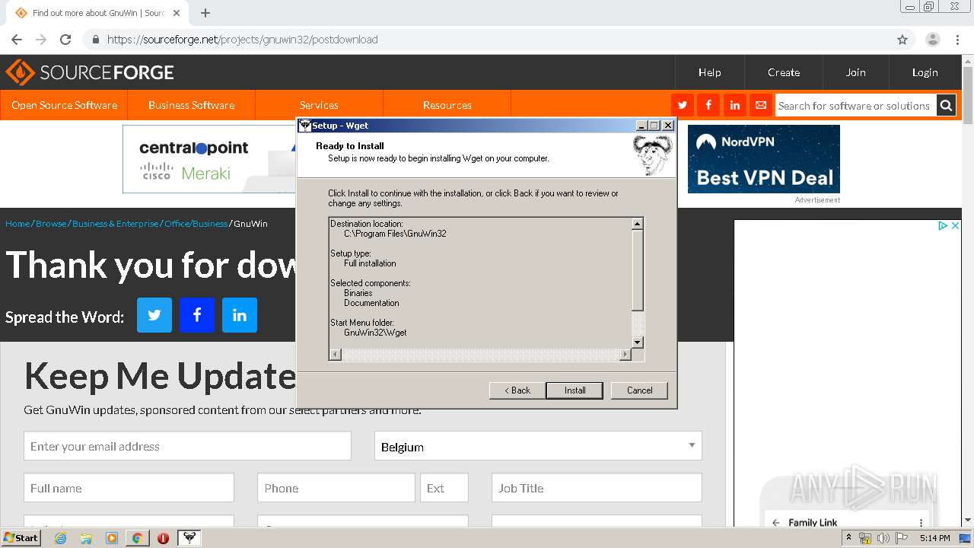The image size is (974, 548).
Task: Share on Twitter under Spread the Word
Action: click(154, 315)
